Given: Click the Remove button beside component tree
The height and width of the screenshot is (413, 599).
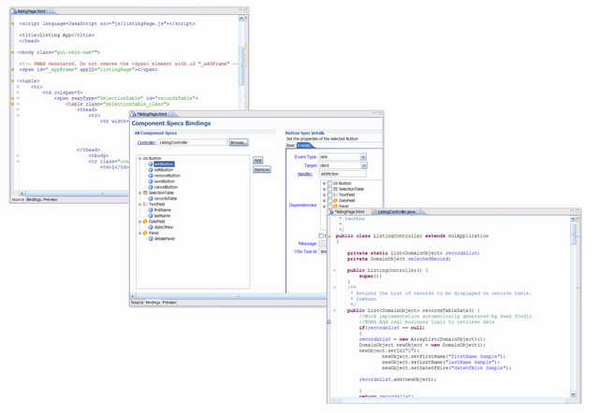Looking at the screenshot, I should [x=262, y=169].
